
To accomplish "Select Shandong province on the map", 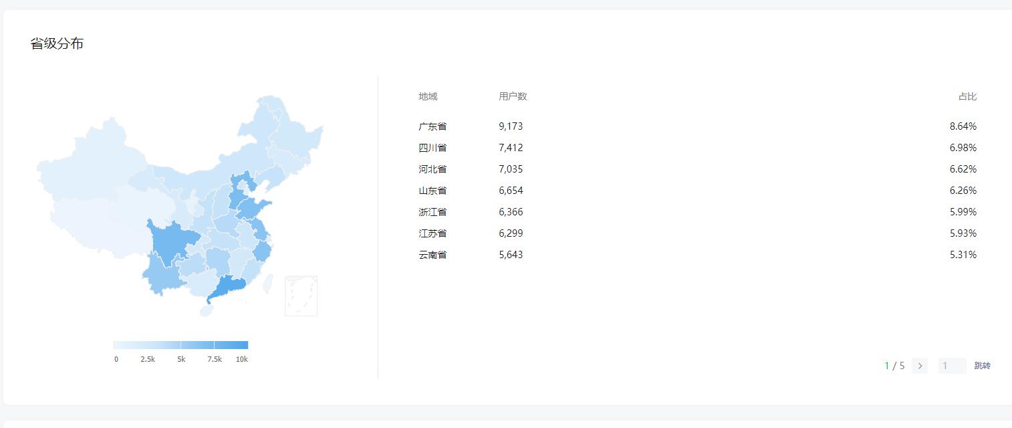I will 254,207.
